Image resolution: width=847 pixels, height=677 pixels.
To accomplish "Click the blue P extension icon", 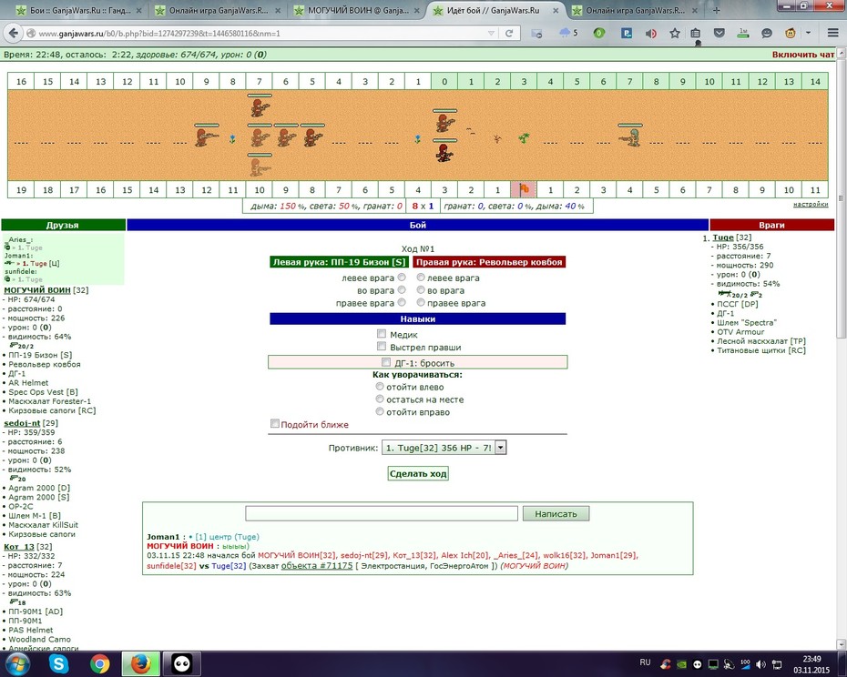I will pos(627,34).
